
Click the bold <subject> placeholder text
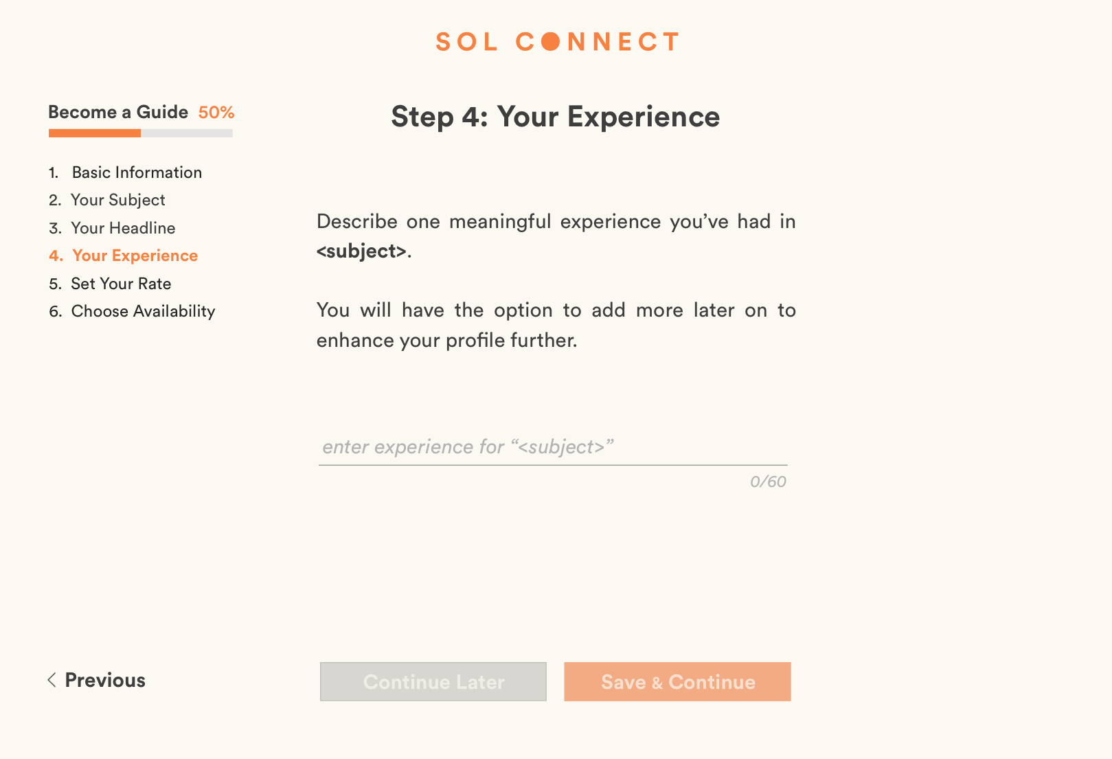[x=362, y=251]
